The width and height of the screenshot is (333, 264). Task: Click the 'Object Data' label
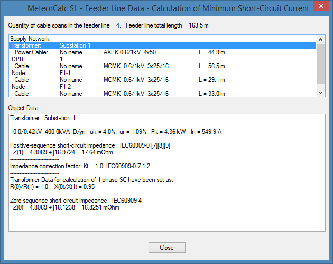click(23, 108)
